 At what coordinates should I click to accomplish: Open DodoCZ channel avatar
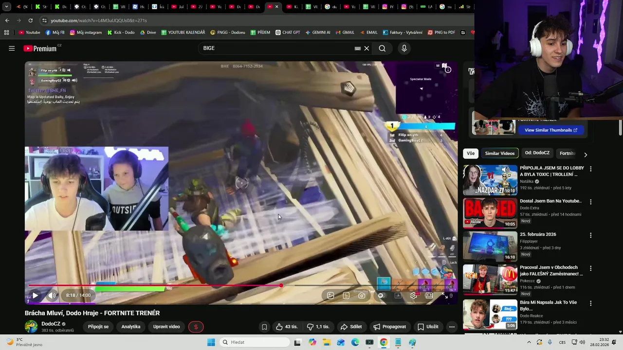coord(31,327)
